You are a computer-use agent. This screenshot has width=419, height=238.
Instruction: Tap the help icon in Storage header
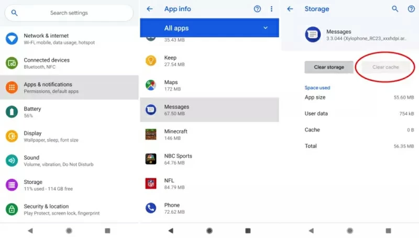coord(411,9)
